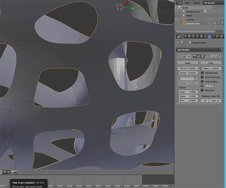Enable the Even Thickness checkbox
The image size is (226, 188).
coord(203,77)
